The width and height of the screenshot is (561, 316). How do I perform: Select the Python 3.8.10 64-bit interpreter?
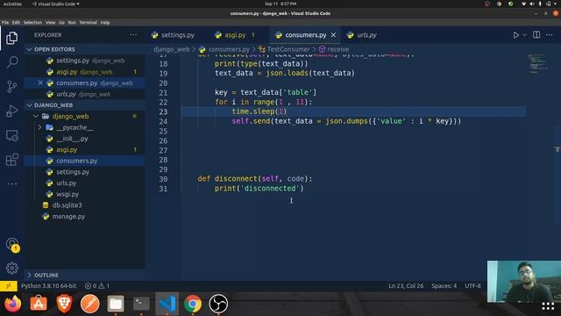click(x=49, y=286)
